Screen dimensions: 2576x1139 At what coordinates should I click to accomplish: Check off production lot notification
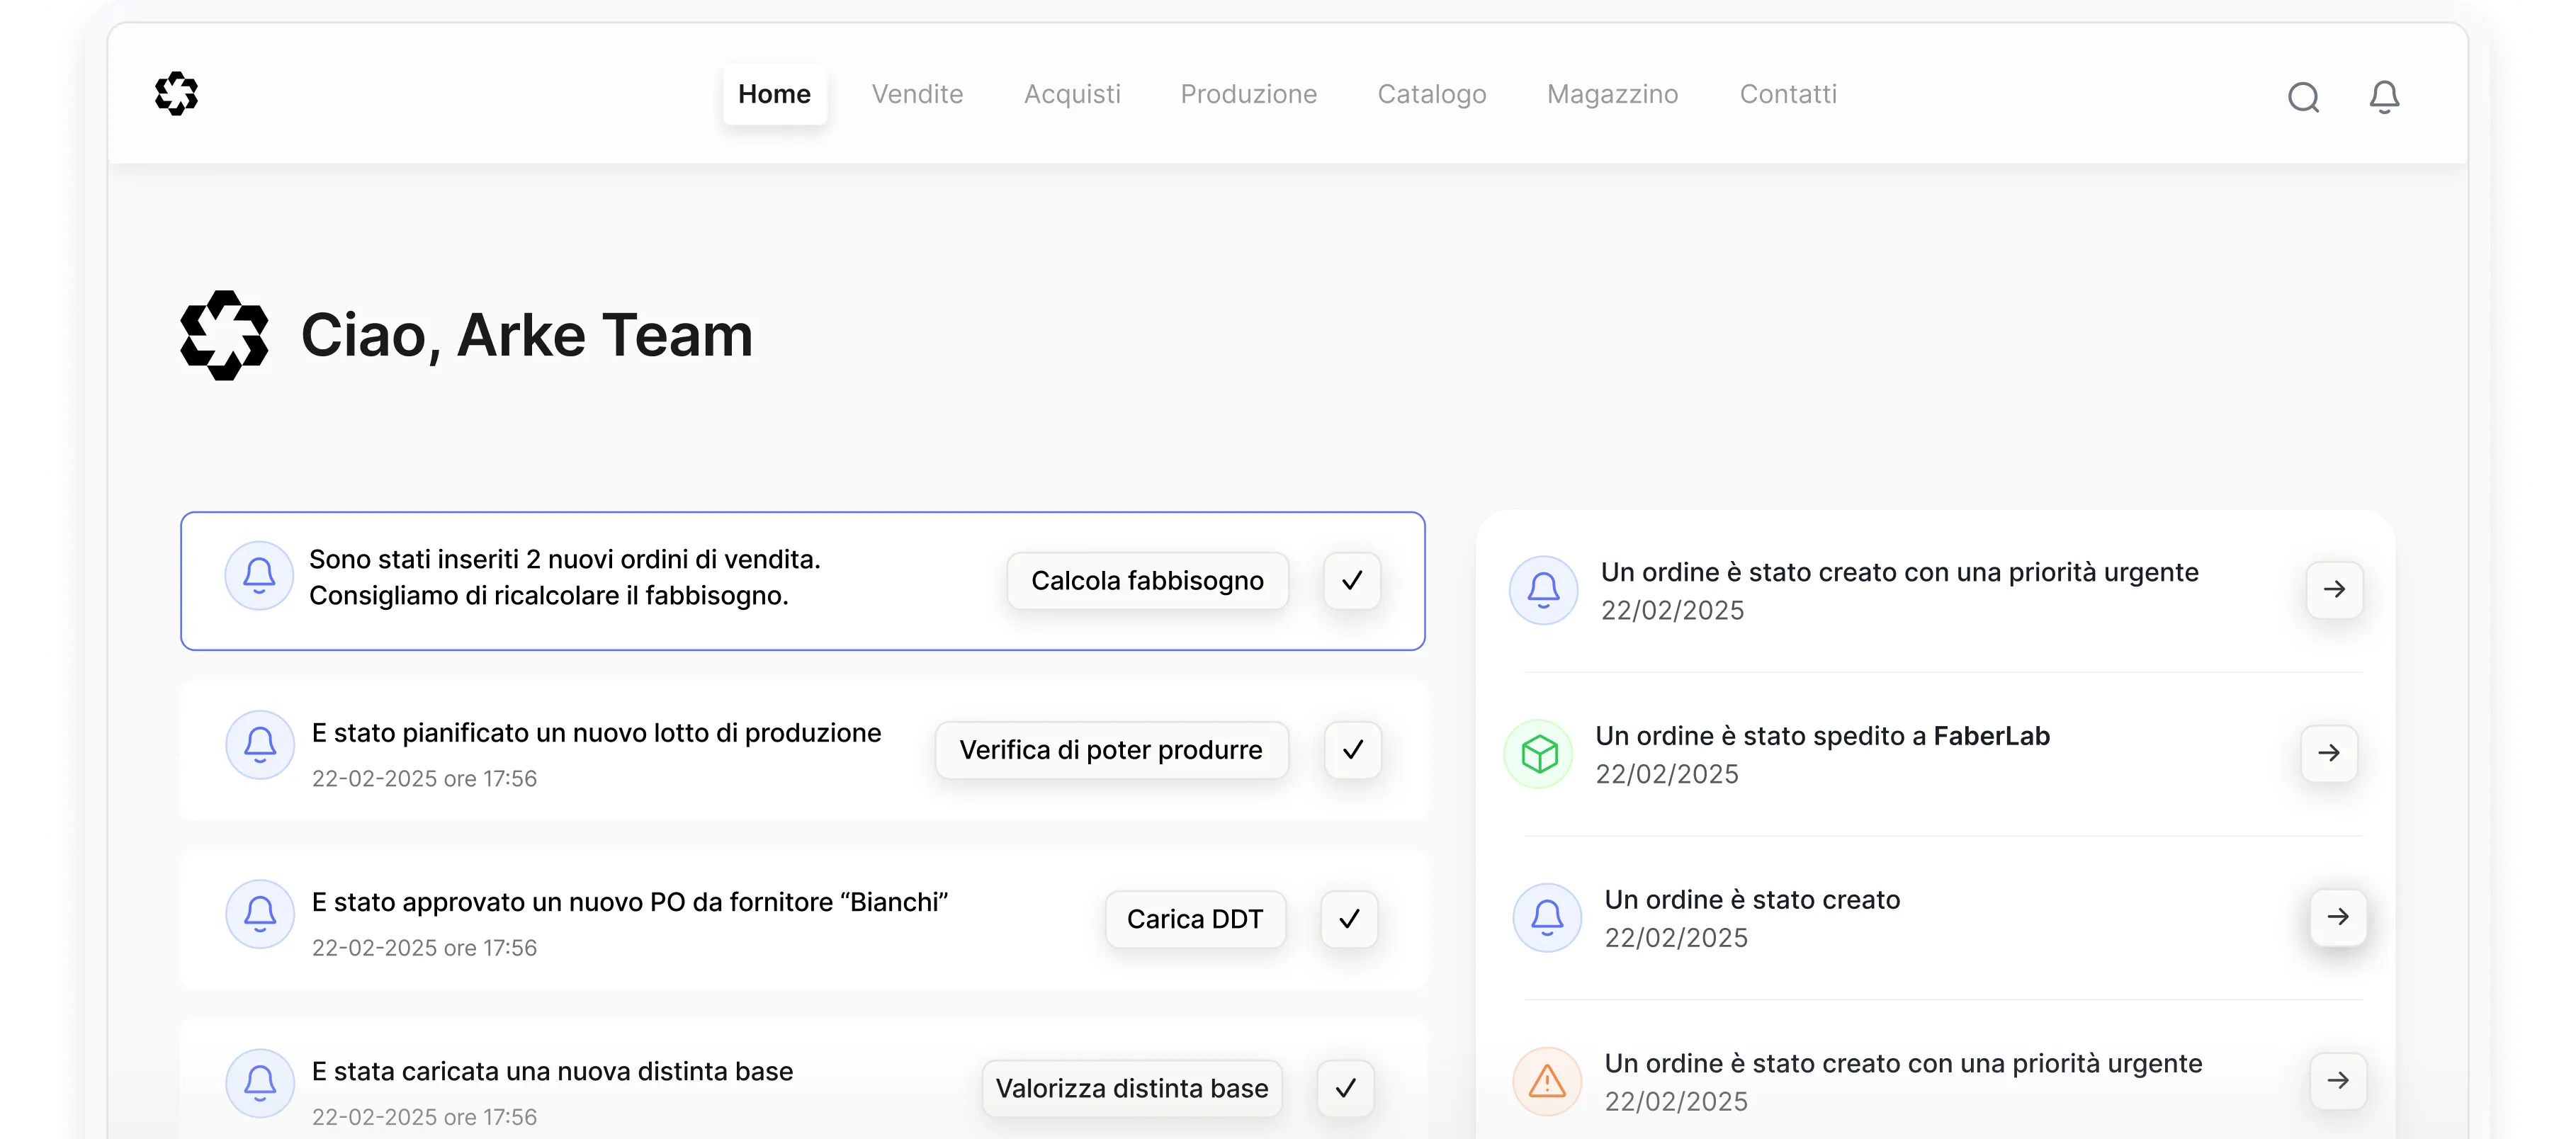[1352, 750]
